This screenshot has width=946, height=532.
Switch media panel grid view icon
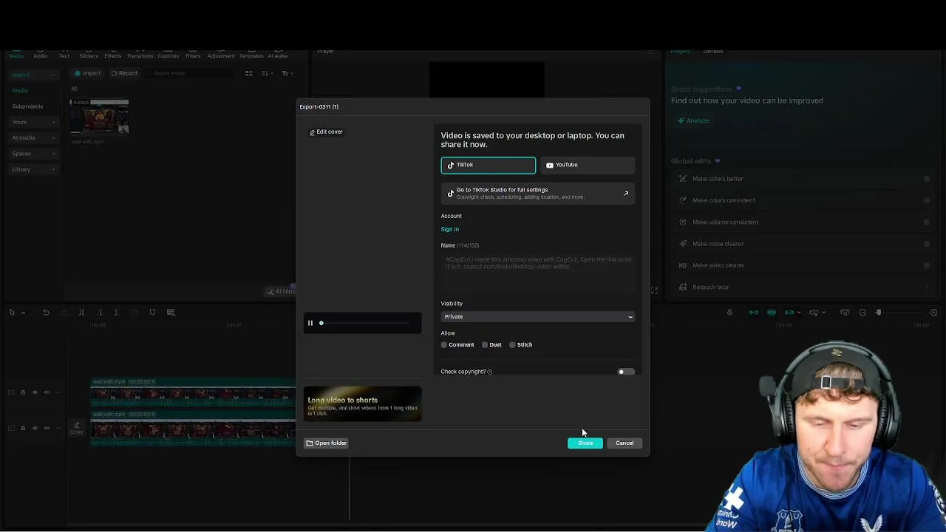tap(249, 73)
